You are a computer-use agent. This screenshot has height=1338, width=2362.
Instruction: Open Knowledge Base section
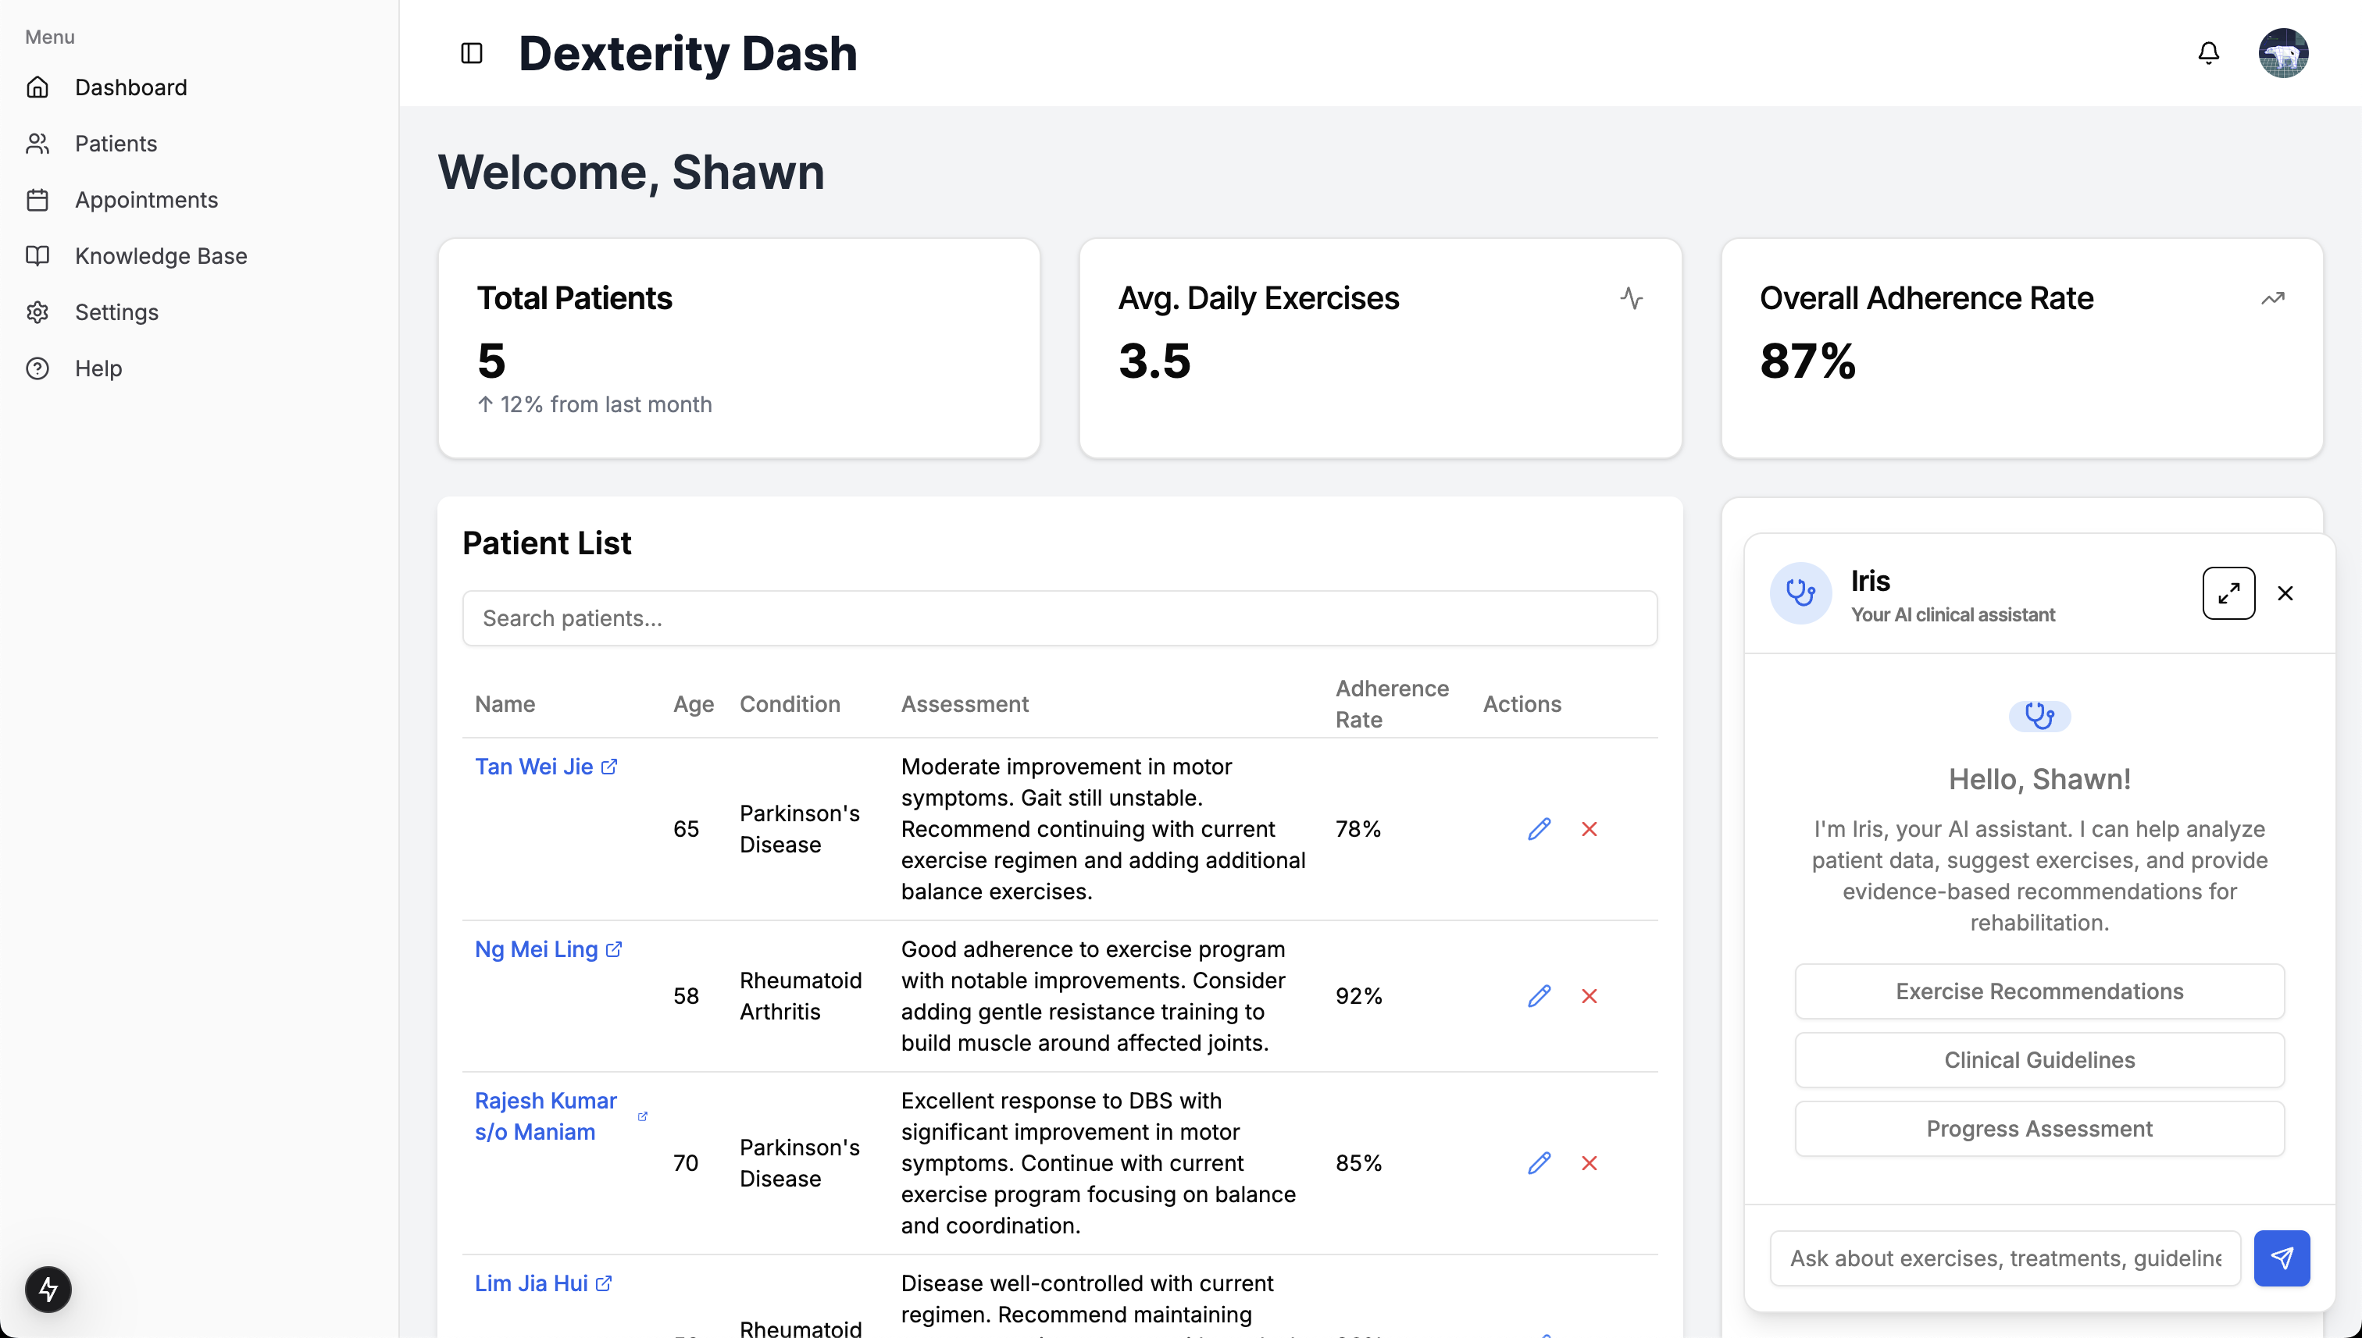(161, 255)
